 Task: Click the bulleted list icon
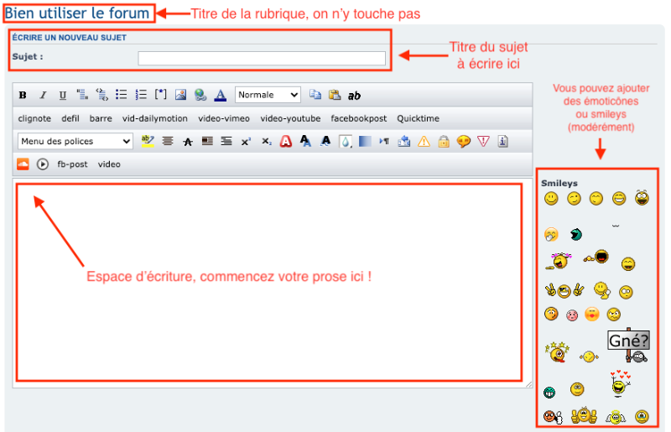point(121,96)
